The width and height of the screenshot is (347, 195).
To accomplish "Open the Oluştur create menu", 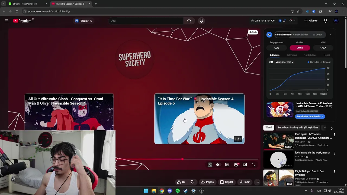I will tap(311, 21).
